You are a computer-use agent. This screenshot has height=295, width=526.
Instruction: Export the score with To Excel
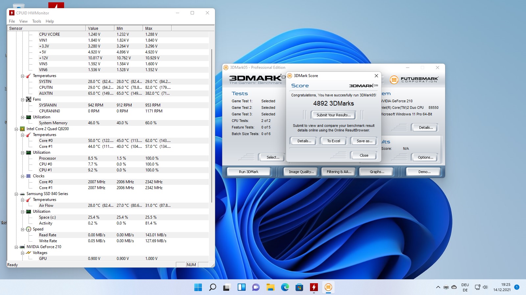[334, 141]
